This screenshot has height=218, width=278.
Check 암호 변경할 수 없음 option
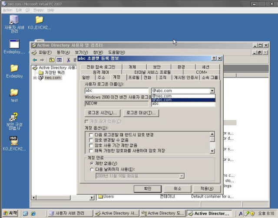(91, 140)
